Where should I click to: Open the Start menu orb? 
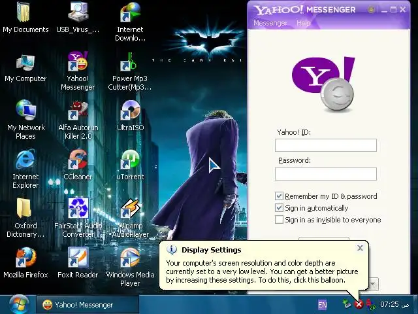click(19, 305)
